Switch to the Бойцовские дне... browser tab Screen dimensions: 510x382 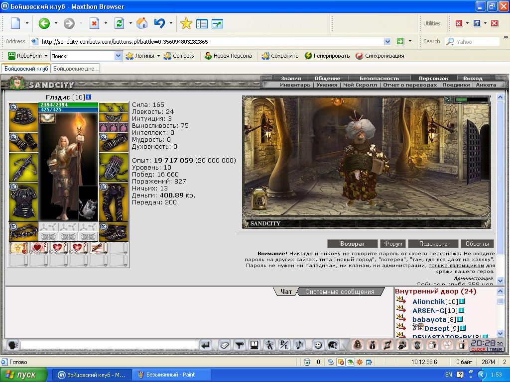point(76,69)
